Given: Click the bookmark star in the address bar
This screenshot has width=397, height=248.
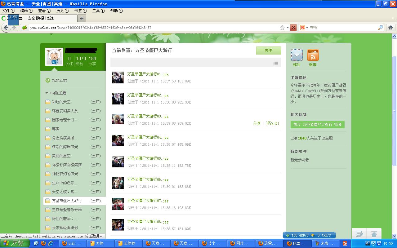Looking at the screenshot, I should pyautogui.click(x=282, y=28).
